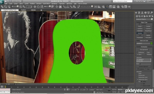
Task: Click the Boolean object type button
Action: 140,33
